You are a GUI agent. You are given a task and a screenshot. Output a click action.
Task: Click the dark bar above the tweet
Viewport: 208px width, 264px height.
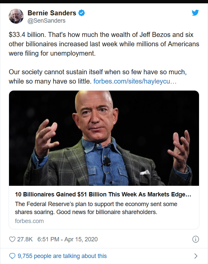pos(104,1)
